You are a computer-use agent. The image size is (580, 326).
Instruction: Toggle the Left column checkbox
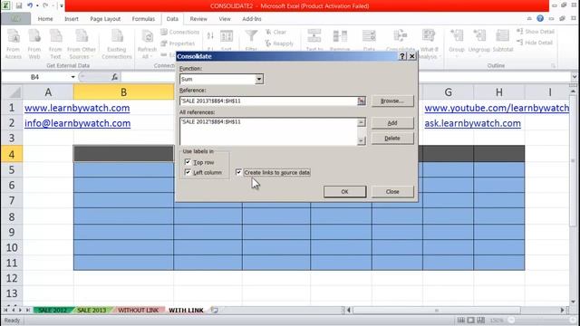tap(188, 172)
